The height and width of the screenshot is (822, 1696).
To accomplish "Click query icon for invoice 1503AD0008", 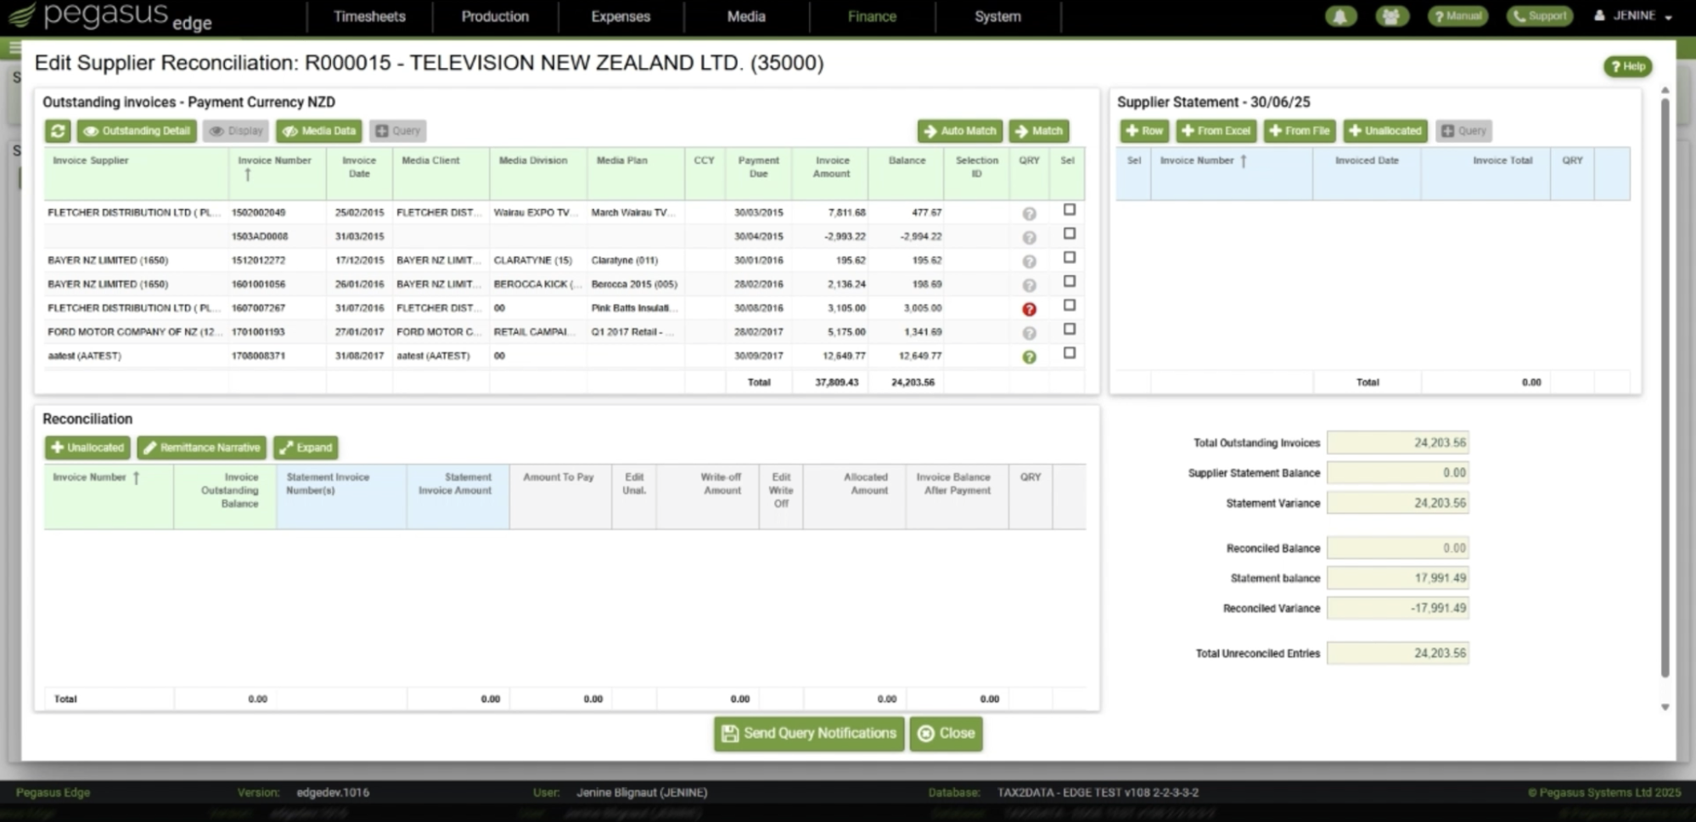I will [1029, 238].
